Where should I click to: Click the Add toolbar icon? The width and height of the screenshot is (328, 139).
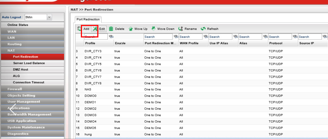[x=79, y=29]
